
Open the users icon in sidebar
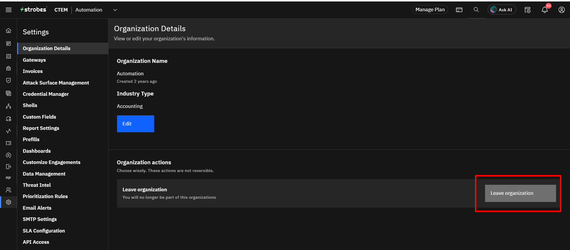pos(9,190)
